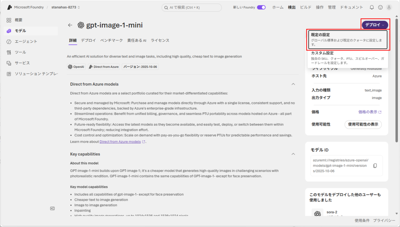This screenshot has width=400, height=227.
Task: Click the 使用可能性の表示 button
Action: tap(363, 125)
